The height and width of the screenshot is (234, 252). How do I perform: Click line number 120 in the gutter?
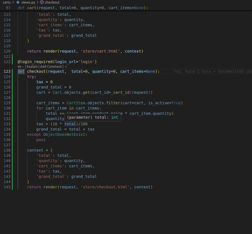click(7, 51)
